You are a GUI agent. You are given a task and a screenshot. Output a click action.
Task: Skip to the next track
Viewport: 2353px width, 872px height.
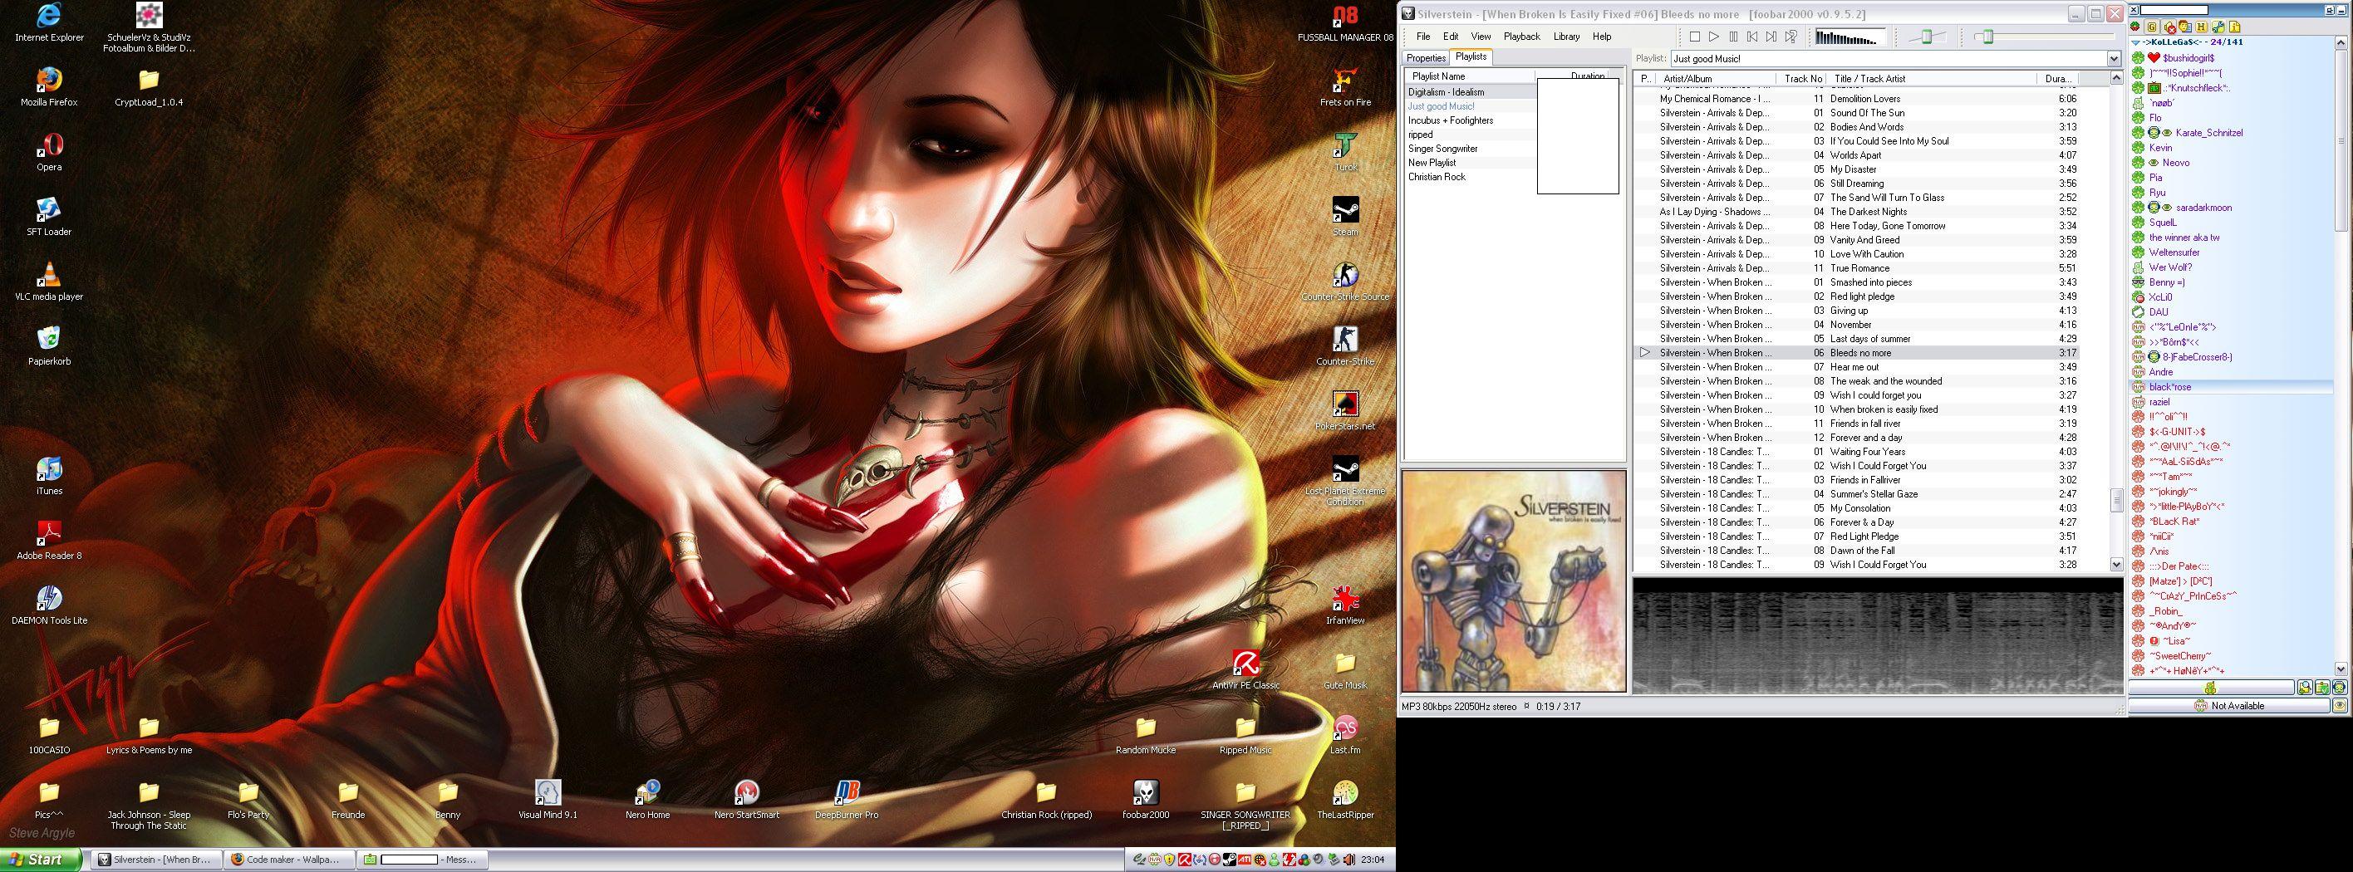click(x=1771, y=37)
